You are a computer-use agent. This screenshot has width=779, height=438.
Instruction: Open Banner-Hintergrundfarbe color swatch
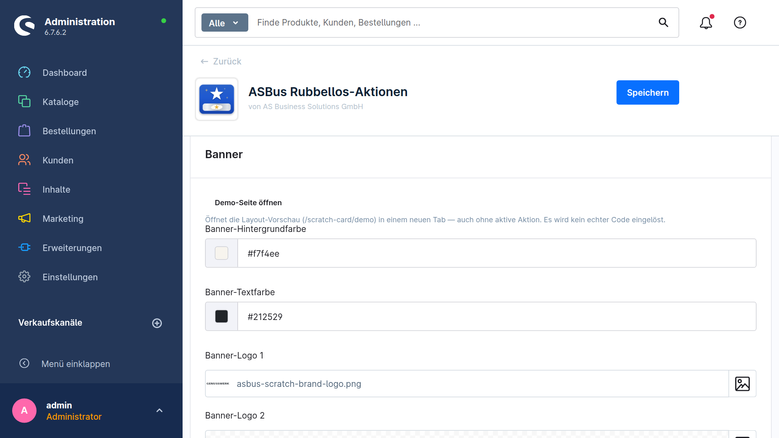(222, 253)
